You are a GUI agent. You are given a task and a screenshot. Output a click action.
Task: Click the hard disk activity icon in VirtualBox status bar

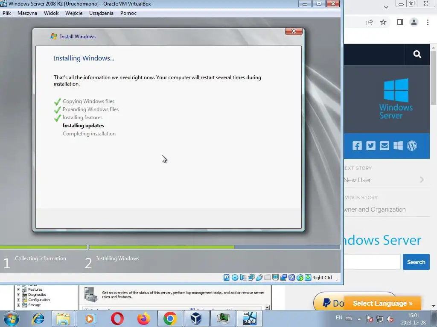[x=226, y=277]
